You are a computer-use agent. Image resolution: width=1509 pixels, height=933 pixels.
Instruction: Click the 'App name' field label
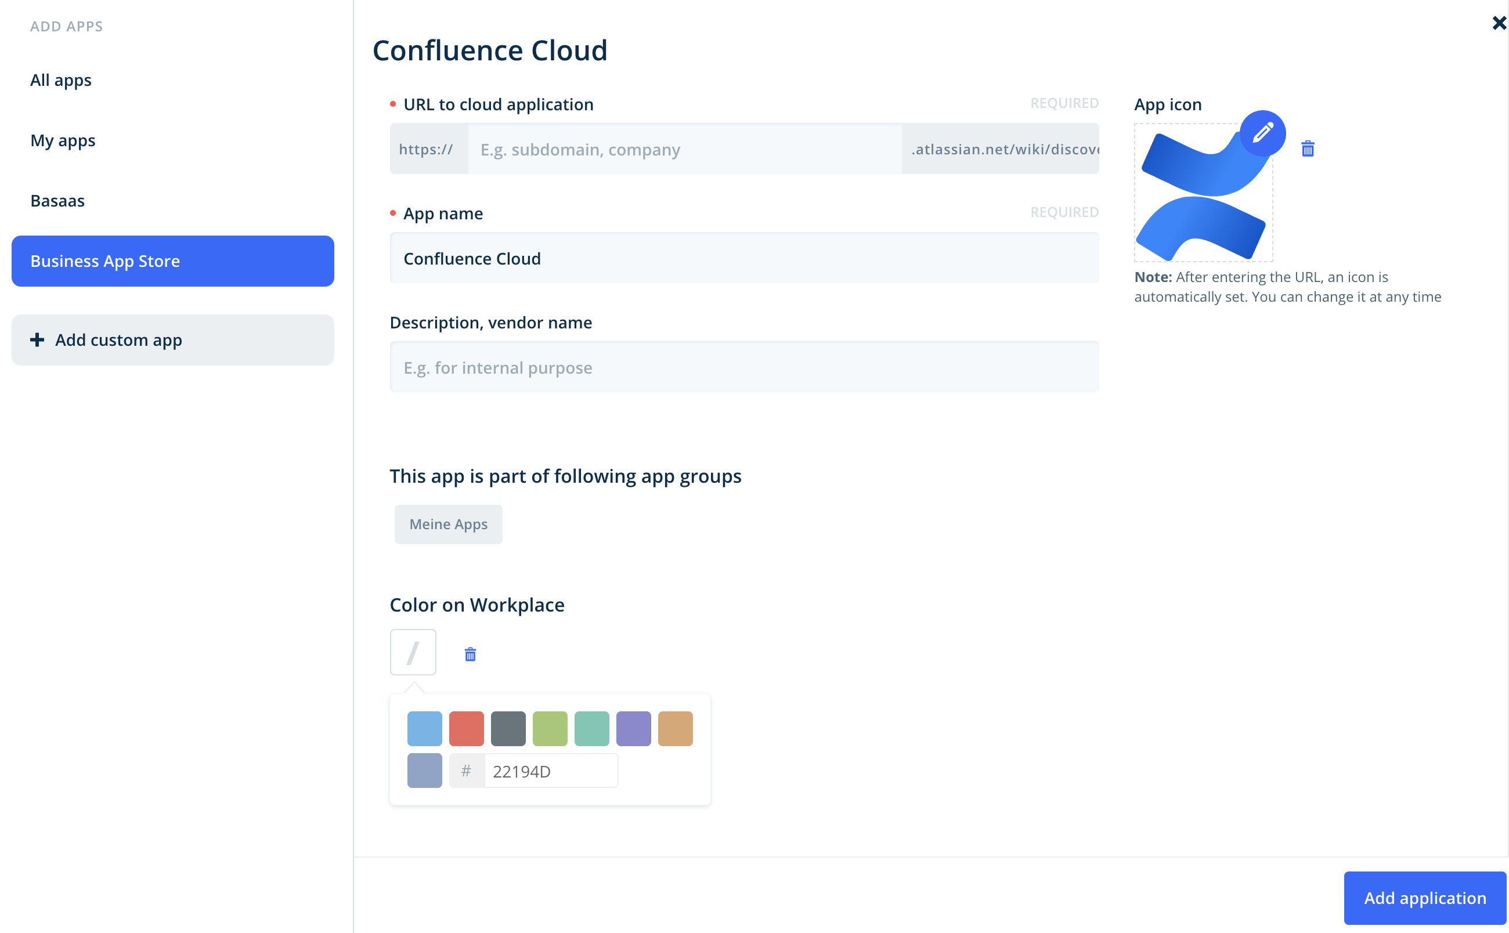442,214
